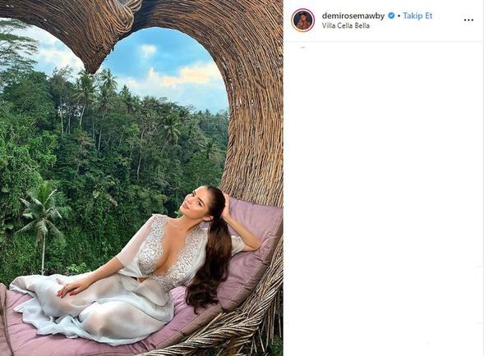Click the wicker nest wall on the right

pyautogui.click(x=256, y=108)
